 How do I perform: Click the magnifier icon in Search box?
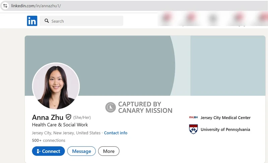tap(46, 21)
